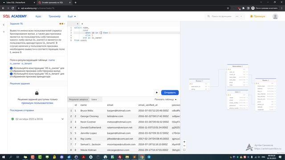285x160 pixels.
Task: Reload the page in browser
Action: tap(13, 8)
